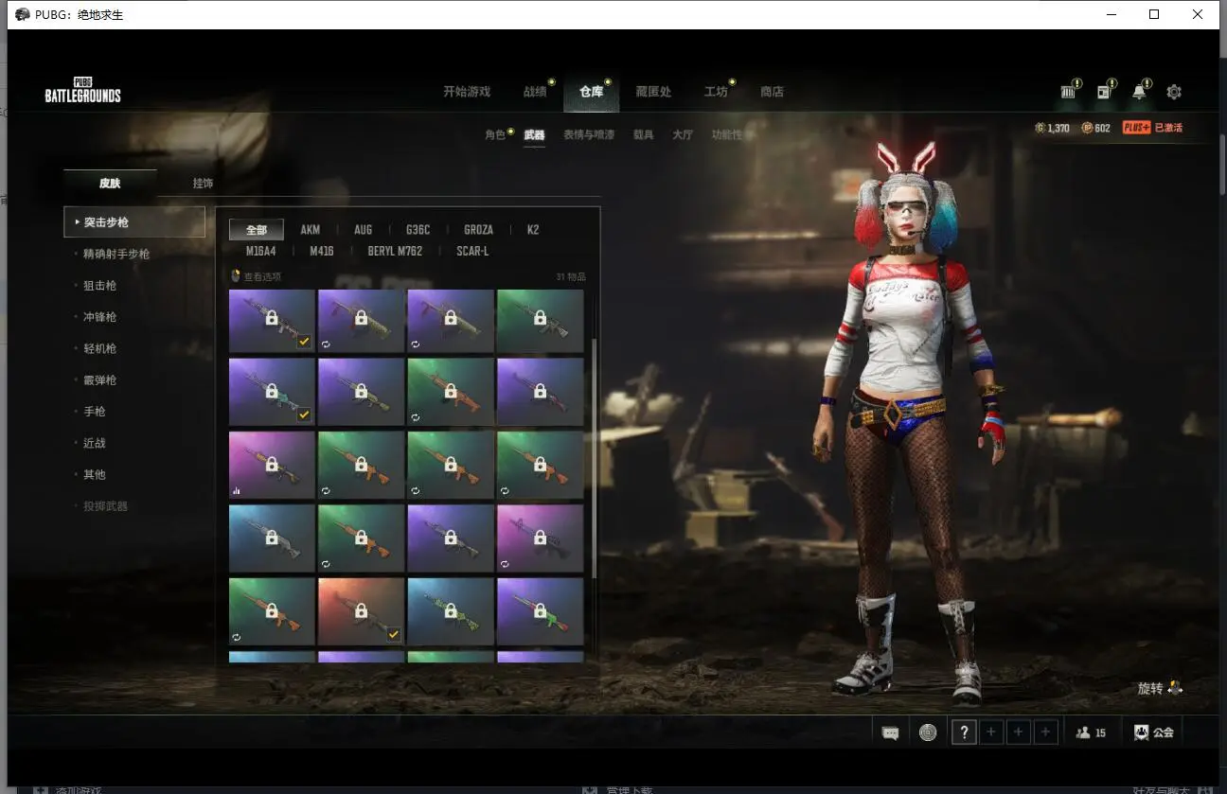
Task: Select the 载具 sub-tab
Action: coord(644,134)
